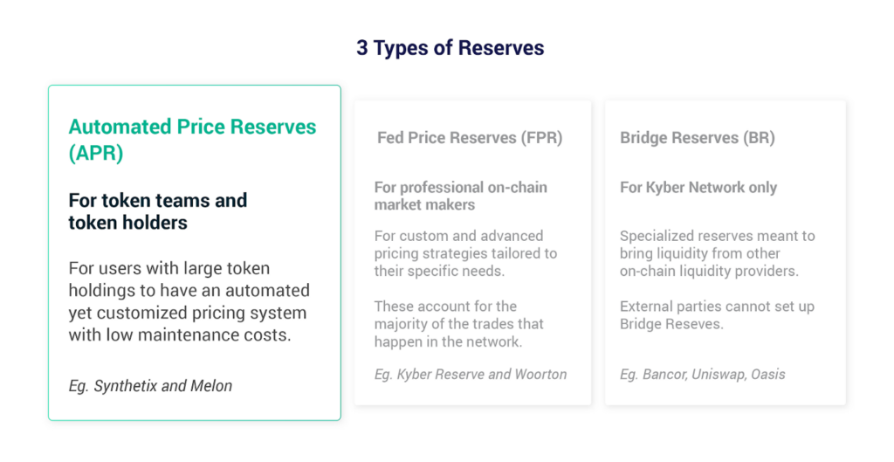The height and width of the screenshot is (462, 894).
Task: Click the FPR paragraph about custom pricing strategies
Action: (465, 253)
